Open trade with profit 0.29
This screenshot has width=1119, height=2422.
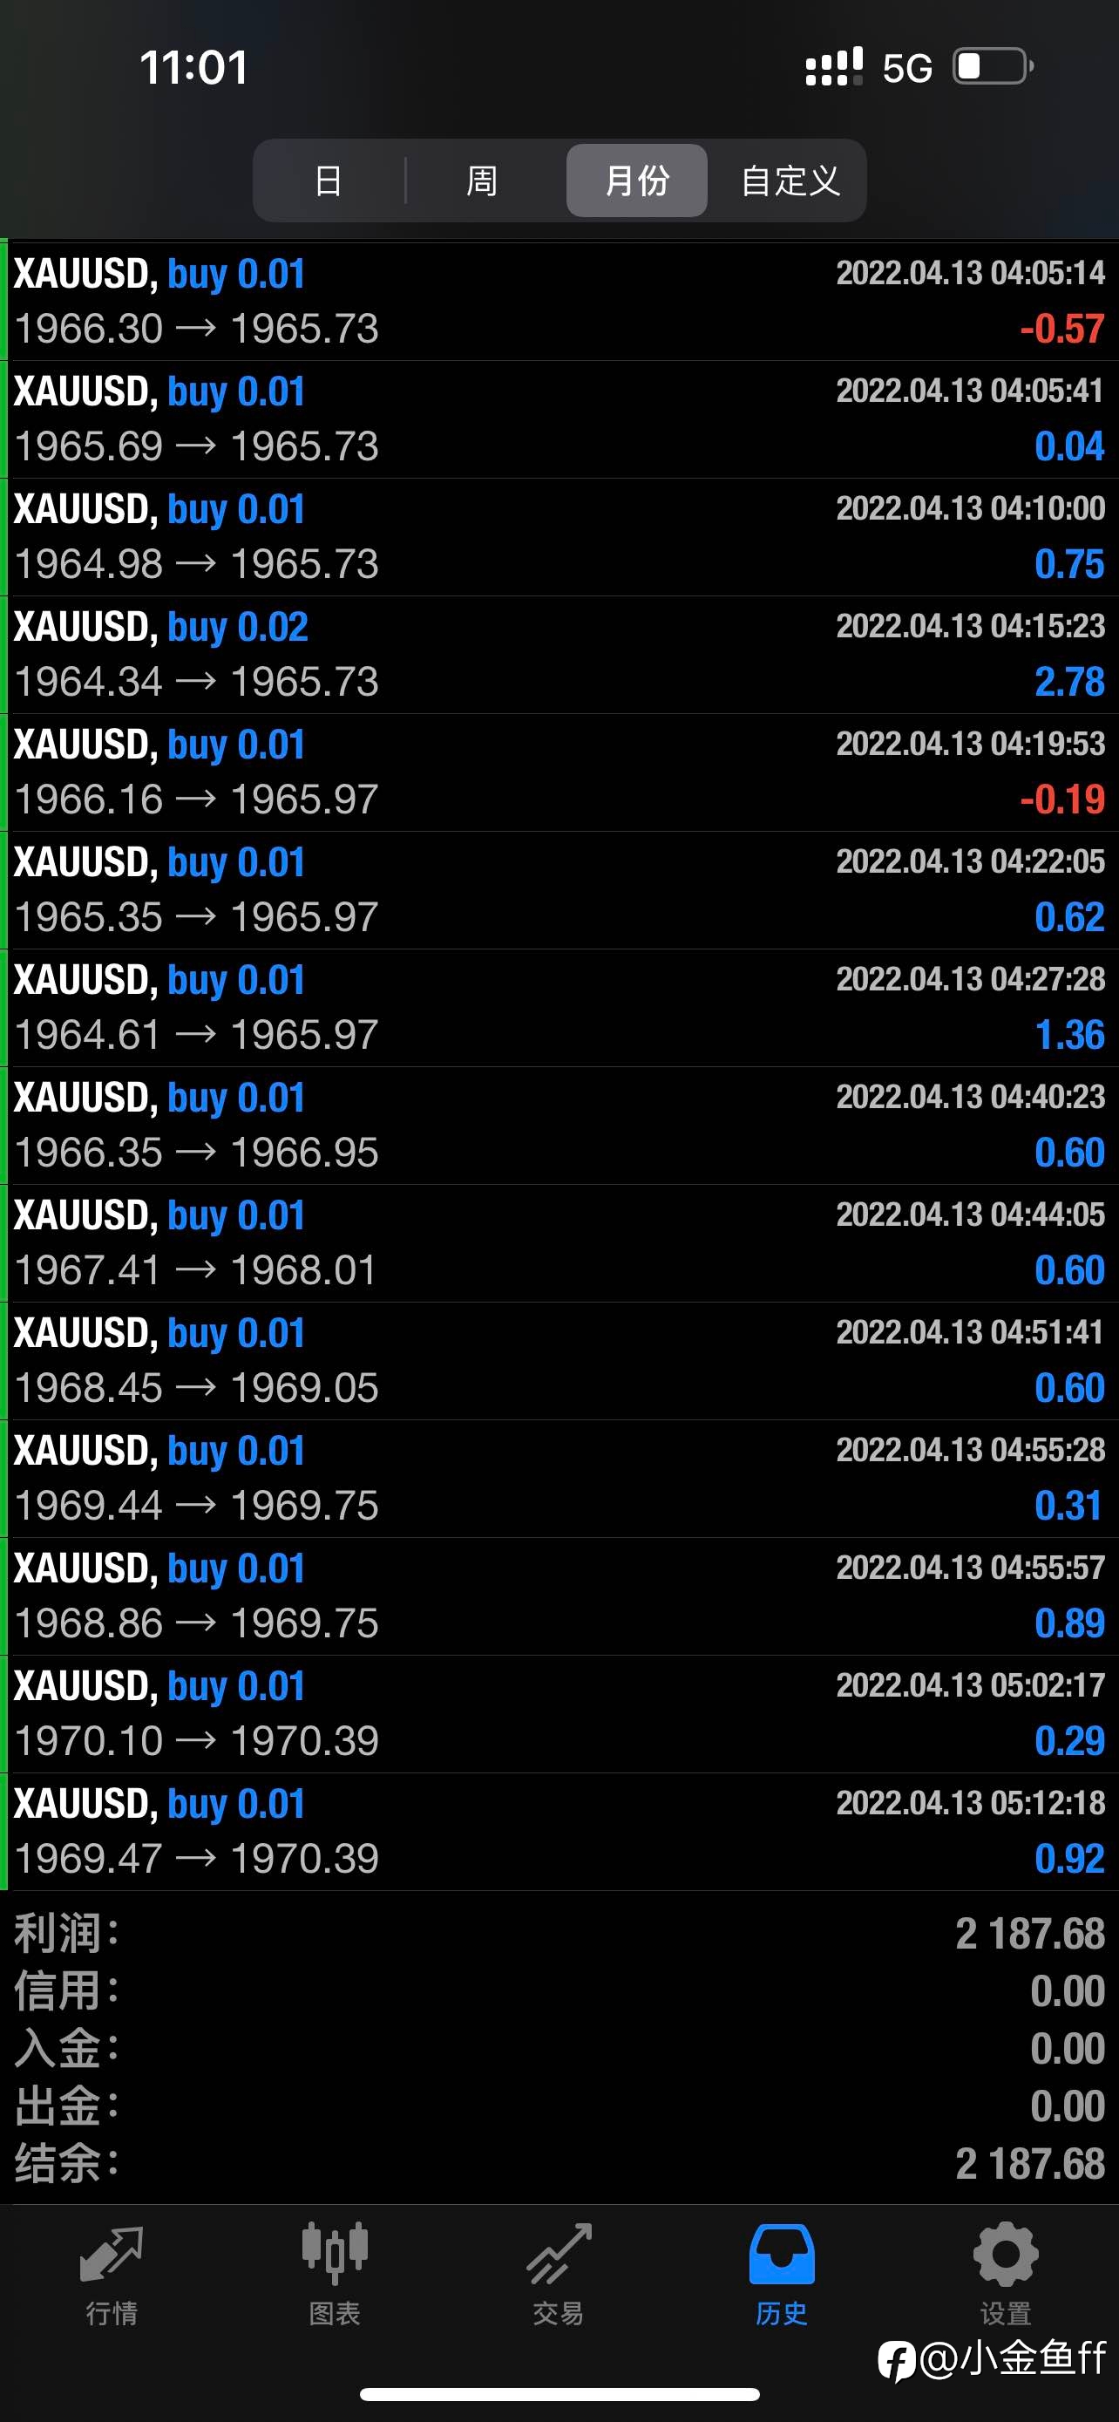point(559,1713)
